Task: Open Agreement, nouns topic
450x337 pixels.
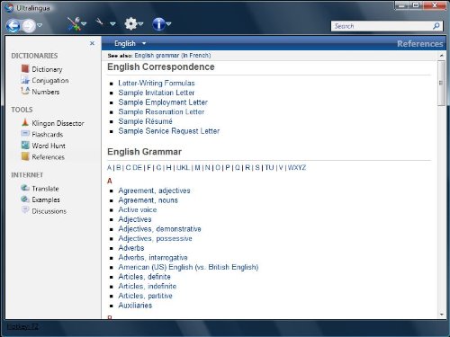Action: [x=148, y=200]
